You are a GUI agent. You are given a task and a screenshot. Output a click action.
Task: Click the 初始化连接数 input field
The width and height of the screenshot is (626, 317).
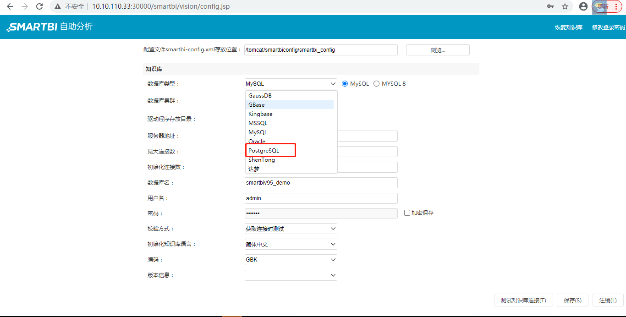[x=368, y=167]
